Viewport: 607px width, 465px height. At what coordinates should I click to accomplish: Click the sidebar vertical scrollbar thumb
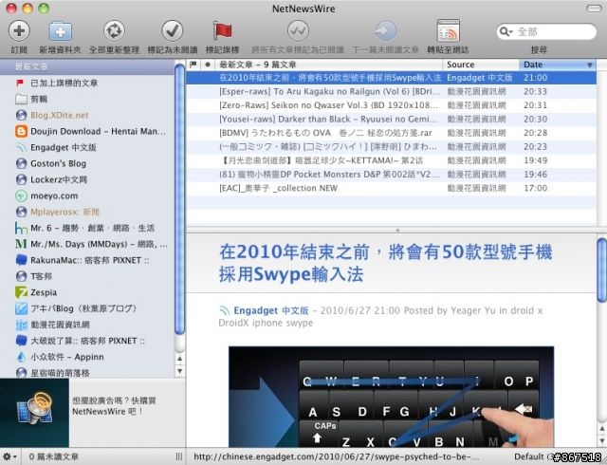[x=179, y=198]
